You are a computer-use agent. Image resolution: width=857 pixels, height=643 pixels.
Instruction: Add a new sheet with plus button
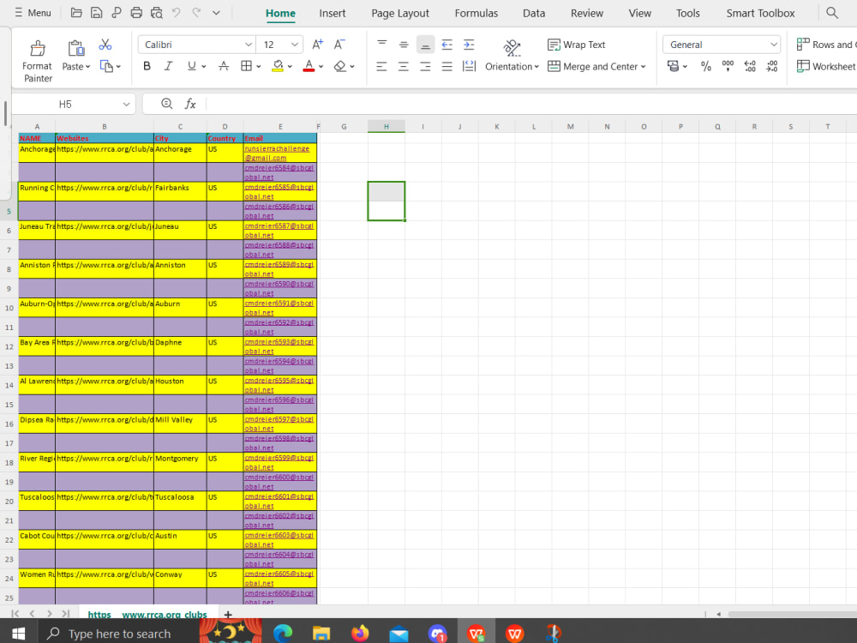[x=228, y=615]
